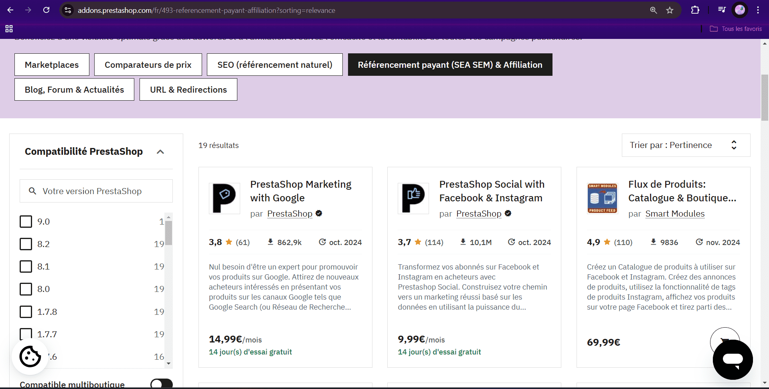769x389 pixels.
Task: View site information icon in address bar
Action: tap(68, 10)
